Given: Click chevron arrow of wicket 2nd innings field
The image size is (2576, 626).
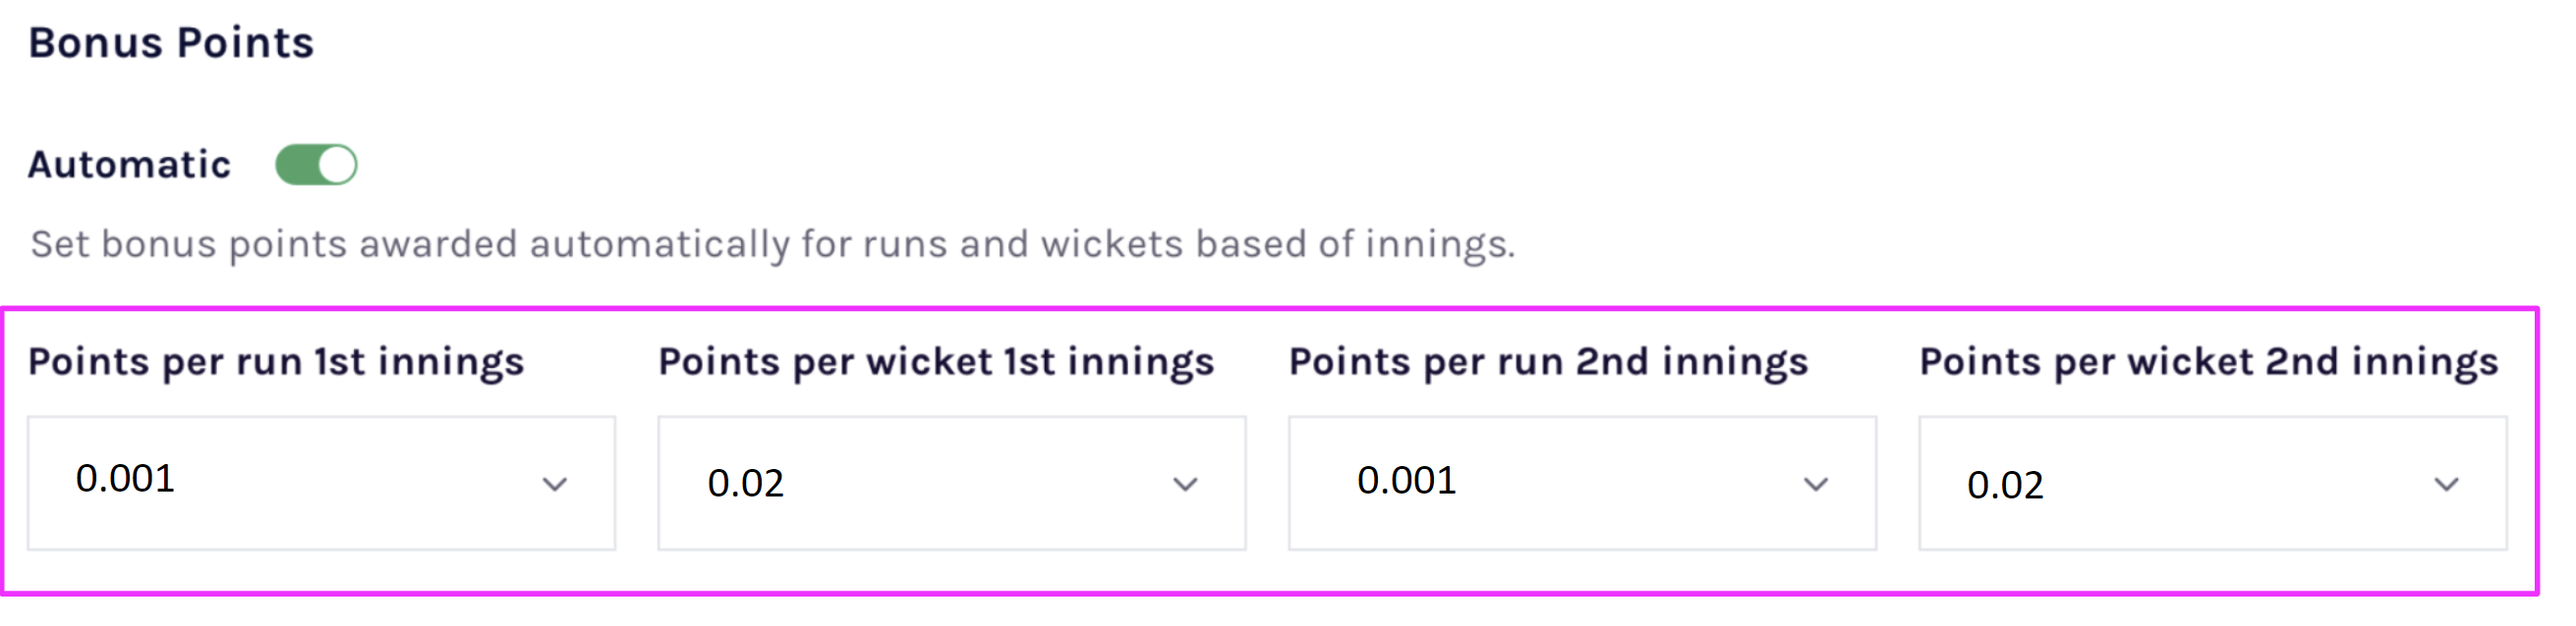Looking at the screenshot, I should point(2446,485).
